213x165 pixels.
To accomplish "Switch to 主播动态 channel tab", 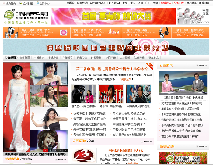I will point(39,58).
